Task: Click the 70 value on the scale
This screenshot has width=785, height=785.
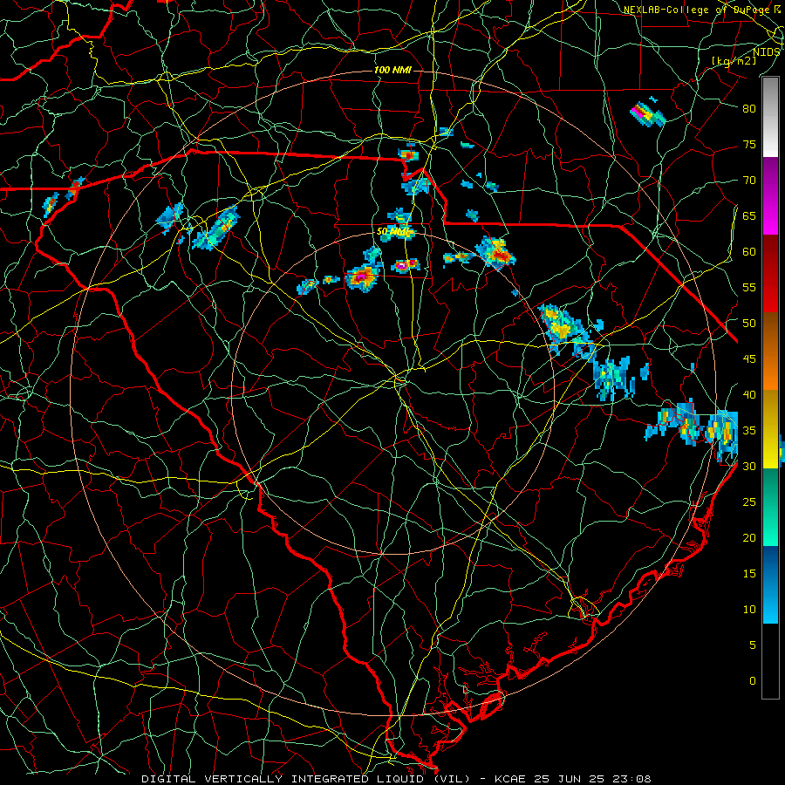Action: (x=749, y=181)
